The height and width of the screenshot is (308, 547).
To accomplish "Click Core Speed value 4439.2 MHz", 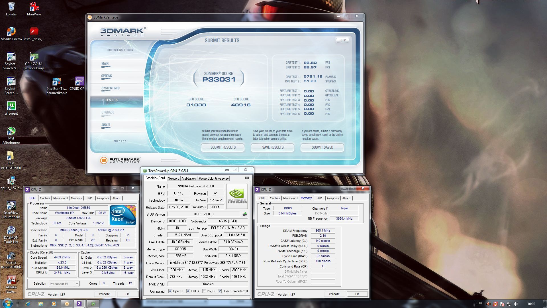I will (62, 257).
